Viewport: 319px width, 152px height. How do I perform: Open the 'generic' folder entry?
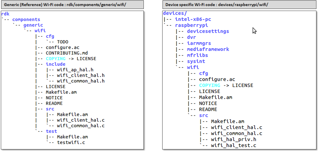[x=33, y=25]
